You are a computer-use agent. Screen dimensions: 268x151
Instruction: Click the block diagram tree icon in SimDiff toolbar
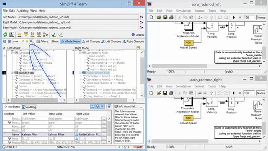coord(45,35)
